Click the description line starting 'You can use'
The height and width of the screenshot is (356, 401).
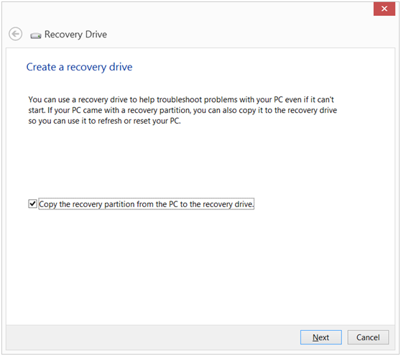coord(181,99)
